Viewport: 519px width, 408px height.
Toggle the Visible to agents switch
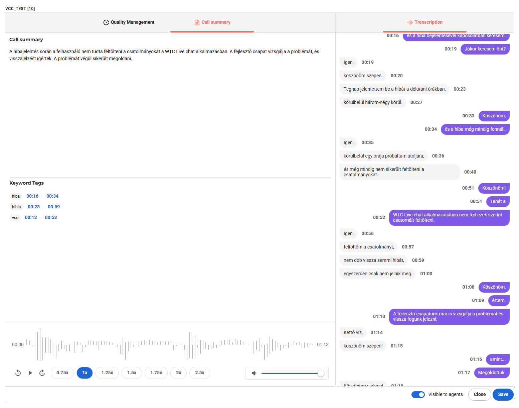point(418,395)
